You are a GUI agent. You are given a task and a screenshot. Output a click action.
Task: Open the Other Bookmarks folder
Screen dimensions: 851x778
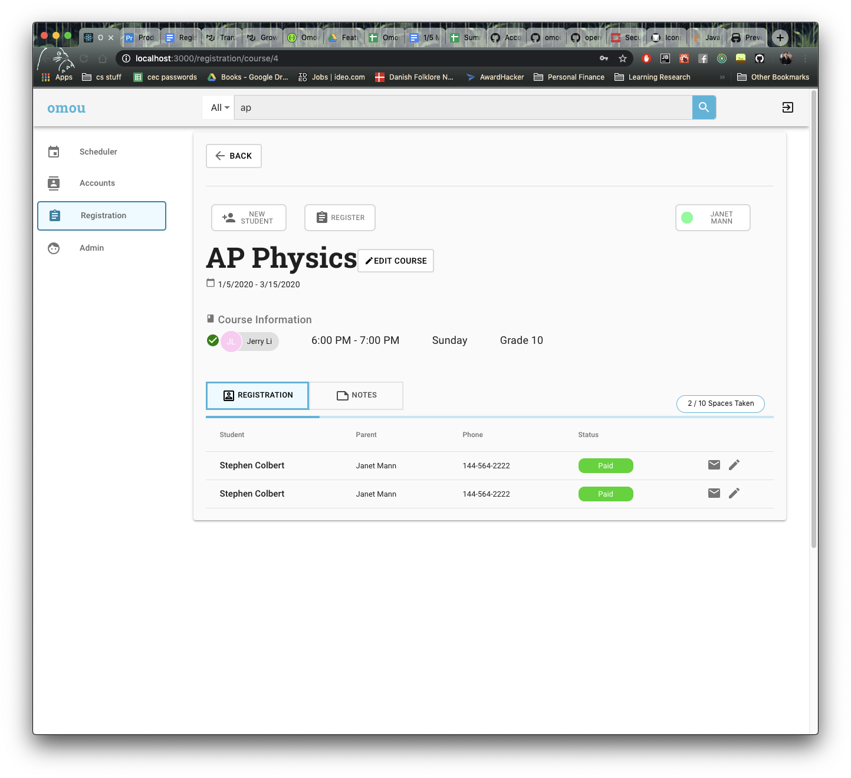click(773, 77)
